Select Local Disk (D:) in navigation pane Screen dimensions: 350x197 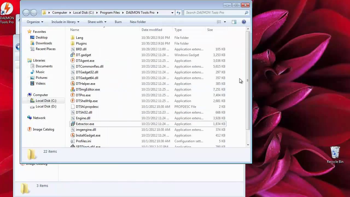(46, 106)
